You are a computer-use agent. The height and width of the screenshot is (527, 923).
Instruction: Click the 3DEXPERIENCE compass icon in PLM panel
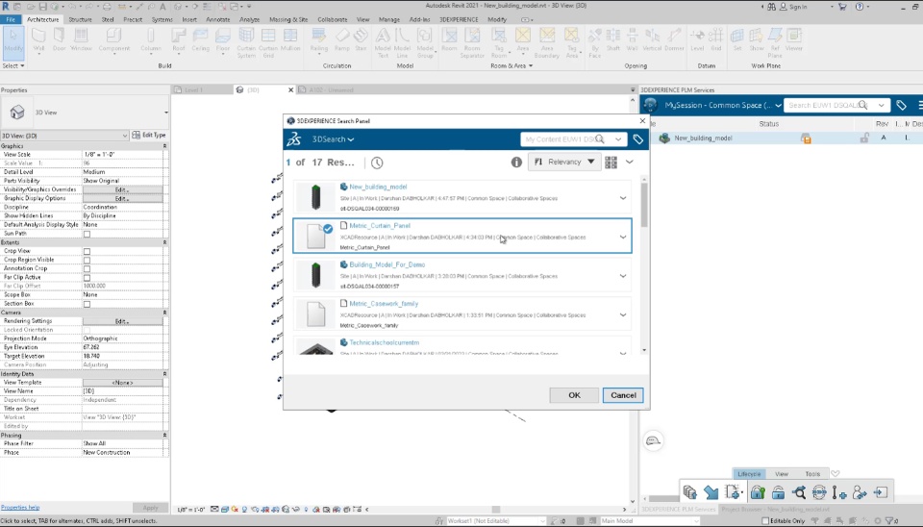[650, 105]
